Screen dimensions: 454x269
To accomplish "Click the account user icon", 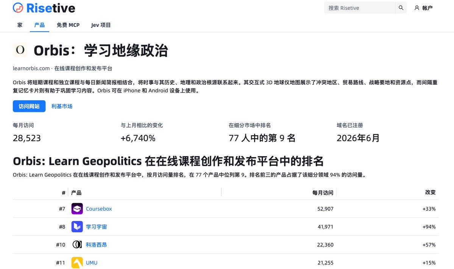I will tap(417, 8).
